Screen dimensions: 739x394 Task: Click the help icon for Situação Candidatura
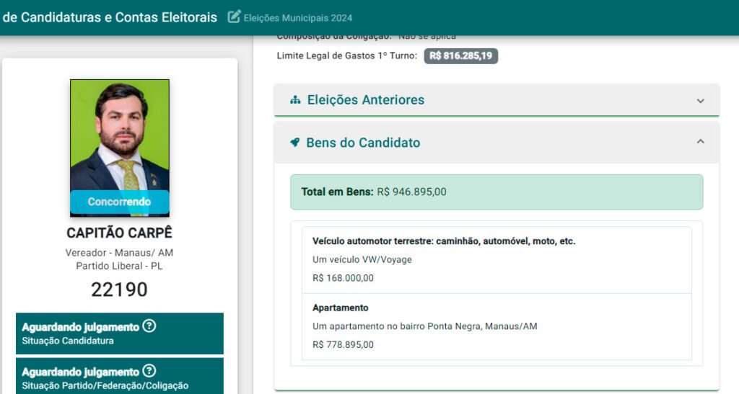149,326
